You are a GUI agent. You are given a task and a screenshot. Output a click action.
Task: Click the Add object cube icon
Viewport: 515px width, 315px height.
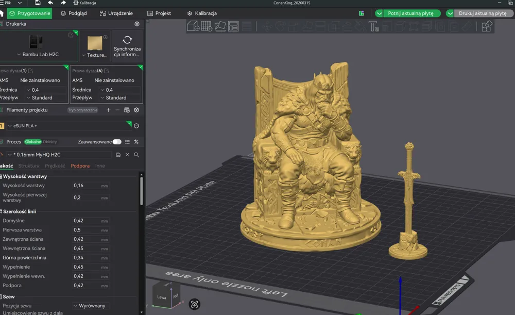(x=193, y=26)
